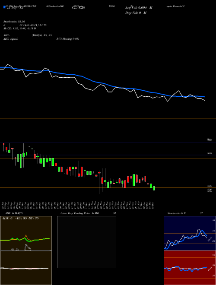This screenshot has width=216, height=285.
Task: Click the 'MACD: 8.35, 8.48, -0.13 D' line
Action: (19, 28)
